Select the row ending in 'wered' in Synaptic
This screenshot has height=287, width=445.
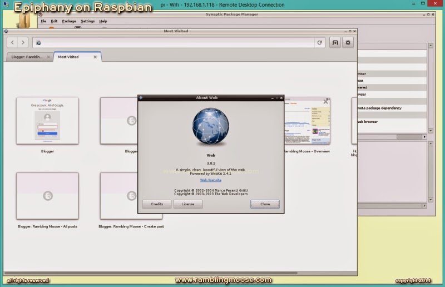pyautogui.click(x=392, y=87)
